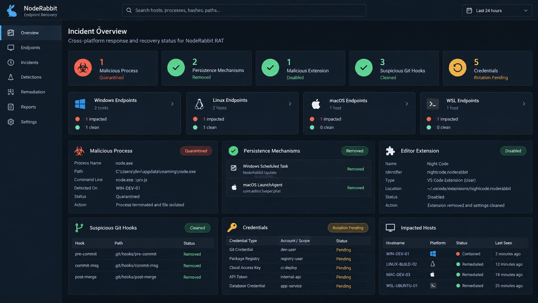Click the git branch icon in Suspicious Git Hooks
Viewport: 538px width, 303px height.
tap(79, 228)
